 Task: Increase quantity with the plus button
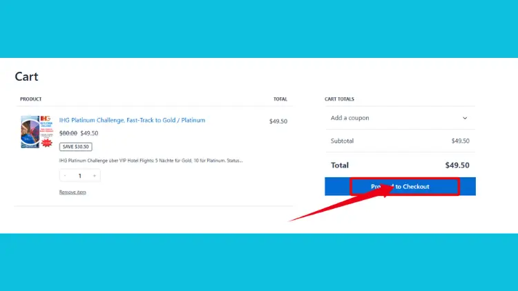(x=95, y=176)
